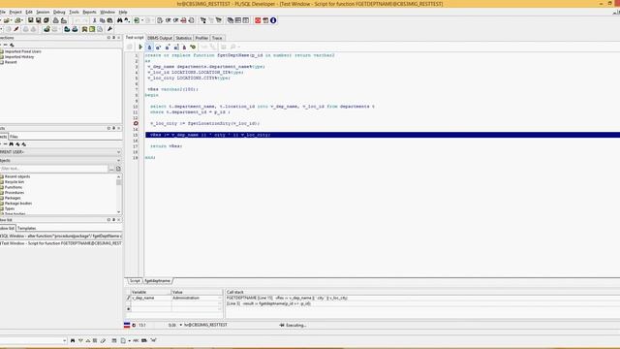The width and height of the screenshot is (620, 349).
Task: Expand the Functions folder in object browser
Action: [14, 187]
